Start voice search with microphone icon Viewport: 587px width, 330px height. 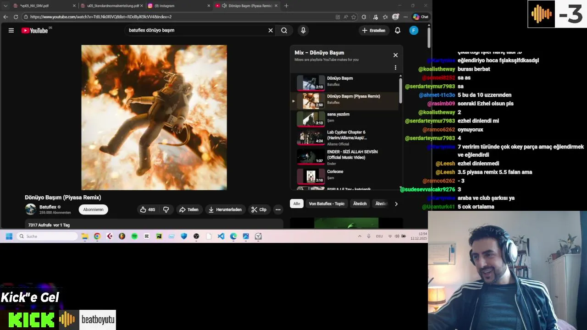coord(303,30)
